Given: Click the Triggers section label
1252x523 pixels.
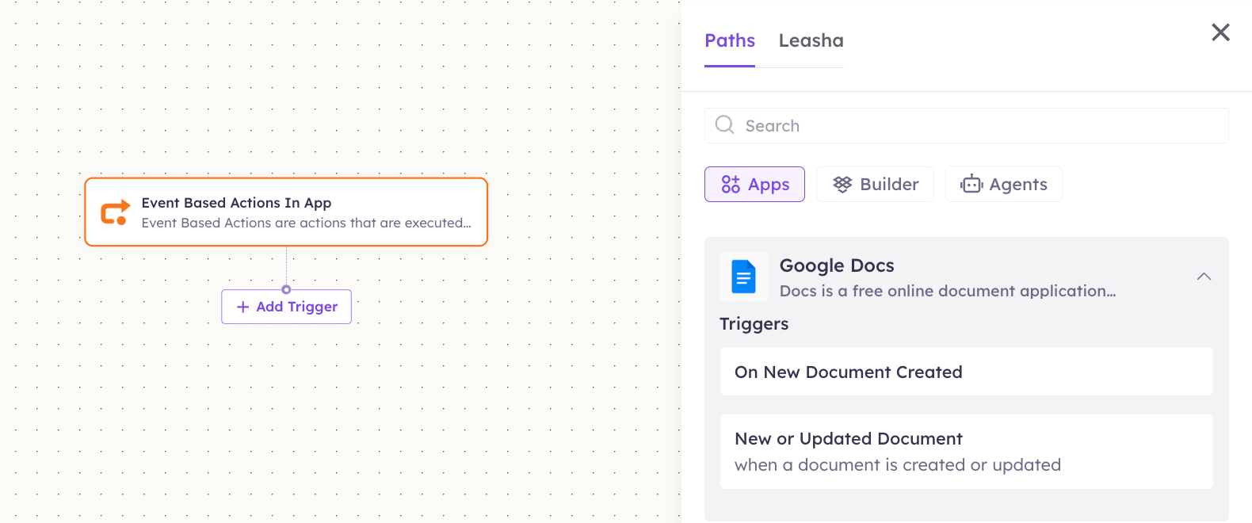Looking at the screenshot, I should [x=754, y=324].
